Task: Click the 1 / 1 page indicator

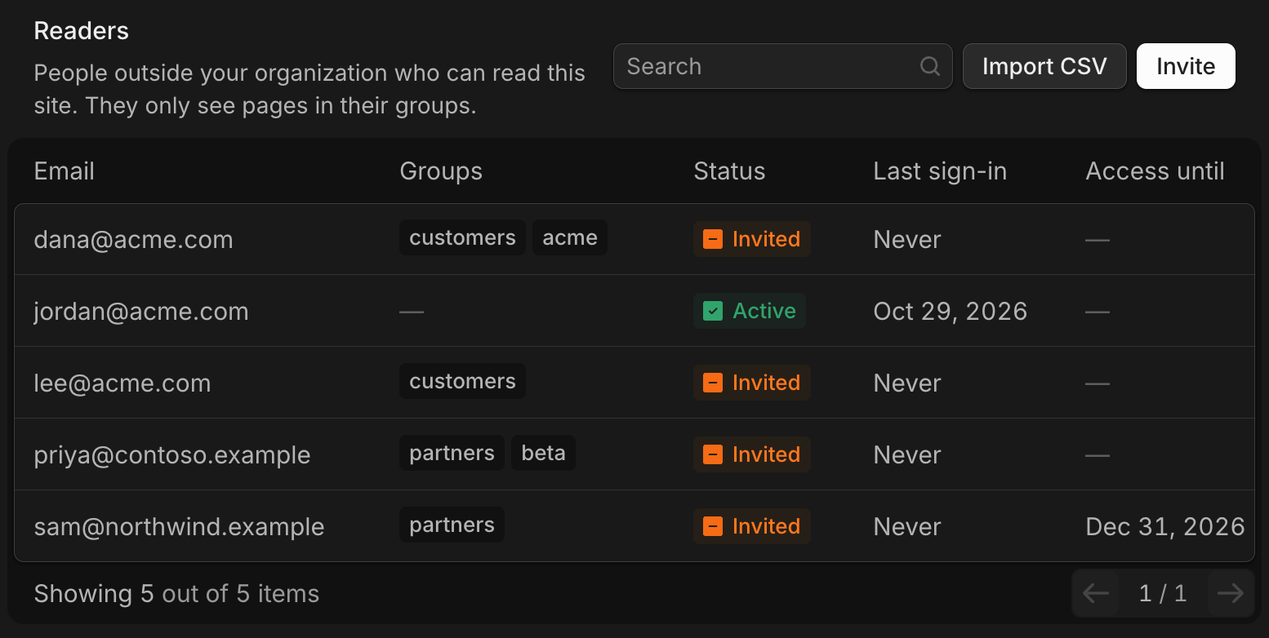Action: (1163, 593)
